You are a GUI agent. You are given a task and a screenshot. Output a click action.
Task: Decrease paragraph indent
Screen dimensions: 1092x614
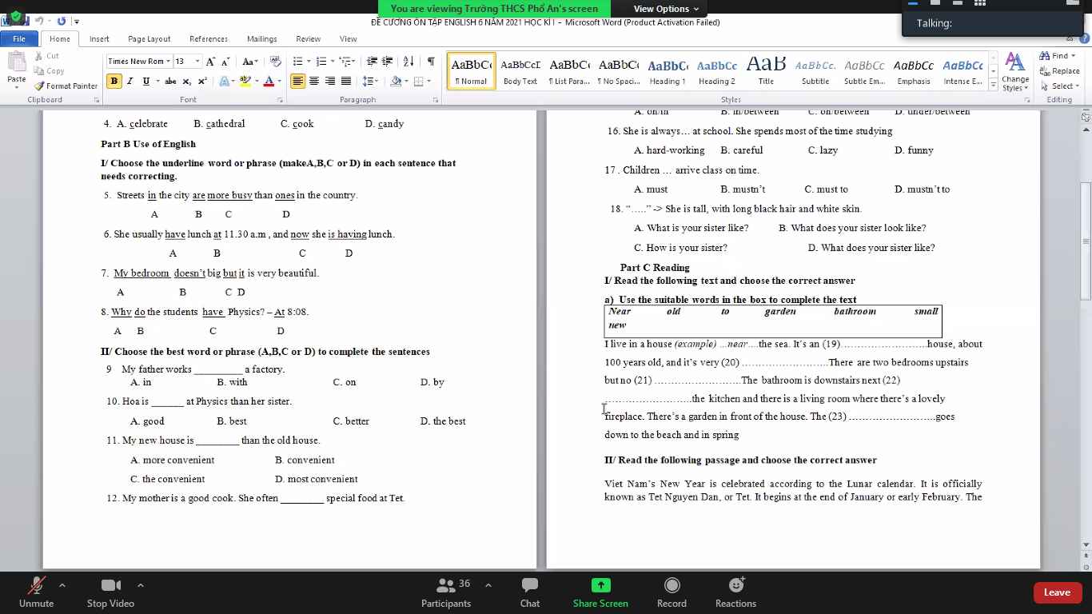(x=372, y=62)
